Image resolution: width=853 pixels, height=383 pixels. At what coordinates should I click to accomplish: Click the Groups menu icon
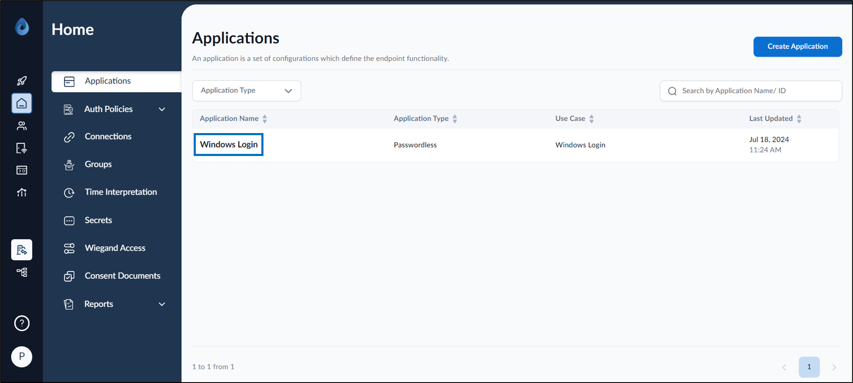click(69, 165)
